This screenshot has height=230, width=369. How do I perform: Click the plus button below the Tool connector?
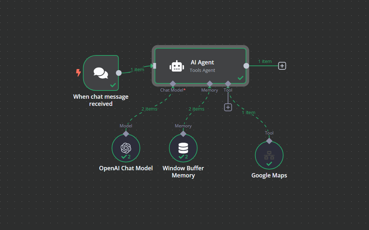tap(228, 107)
